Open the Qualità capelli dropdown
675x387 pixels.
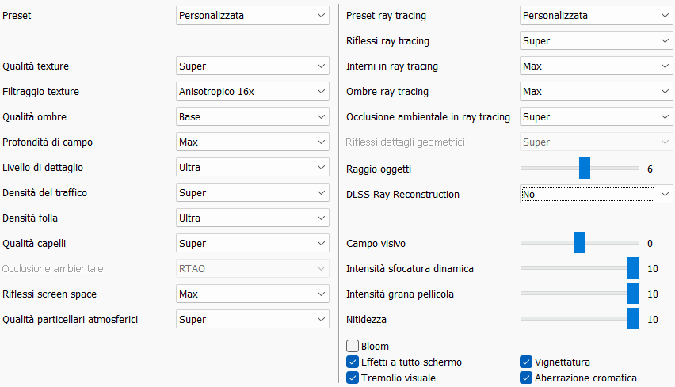[252, 244]
